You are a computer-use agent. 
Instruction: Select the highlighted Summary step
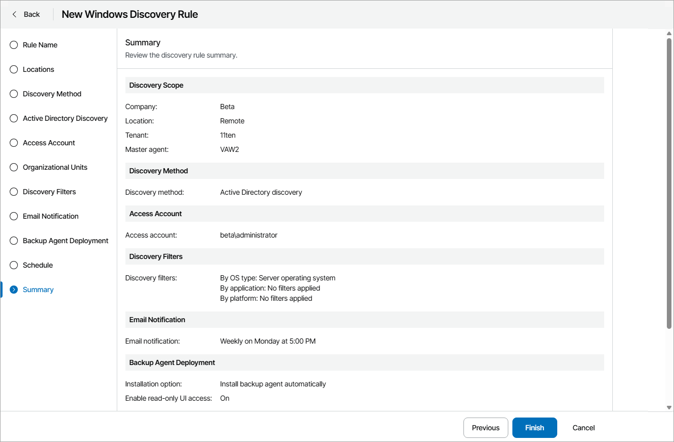(38, 289)
